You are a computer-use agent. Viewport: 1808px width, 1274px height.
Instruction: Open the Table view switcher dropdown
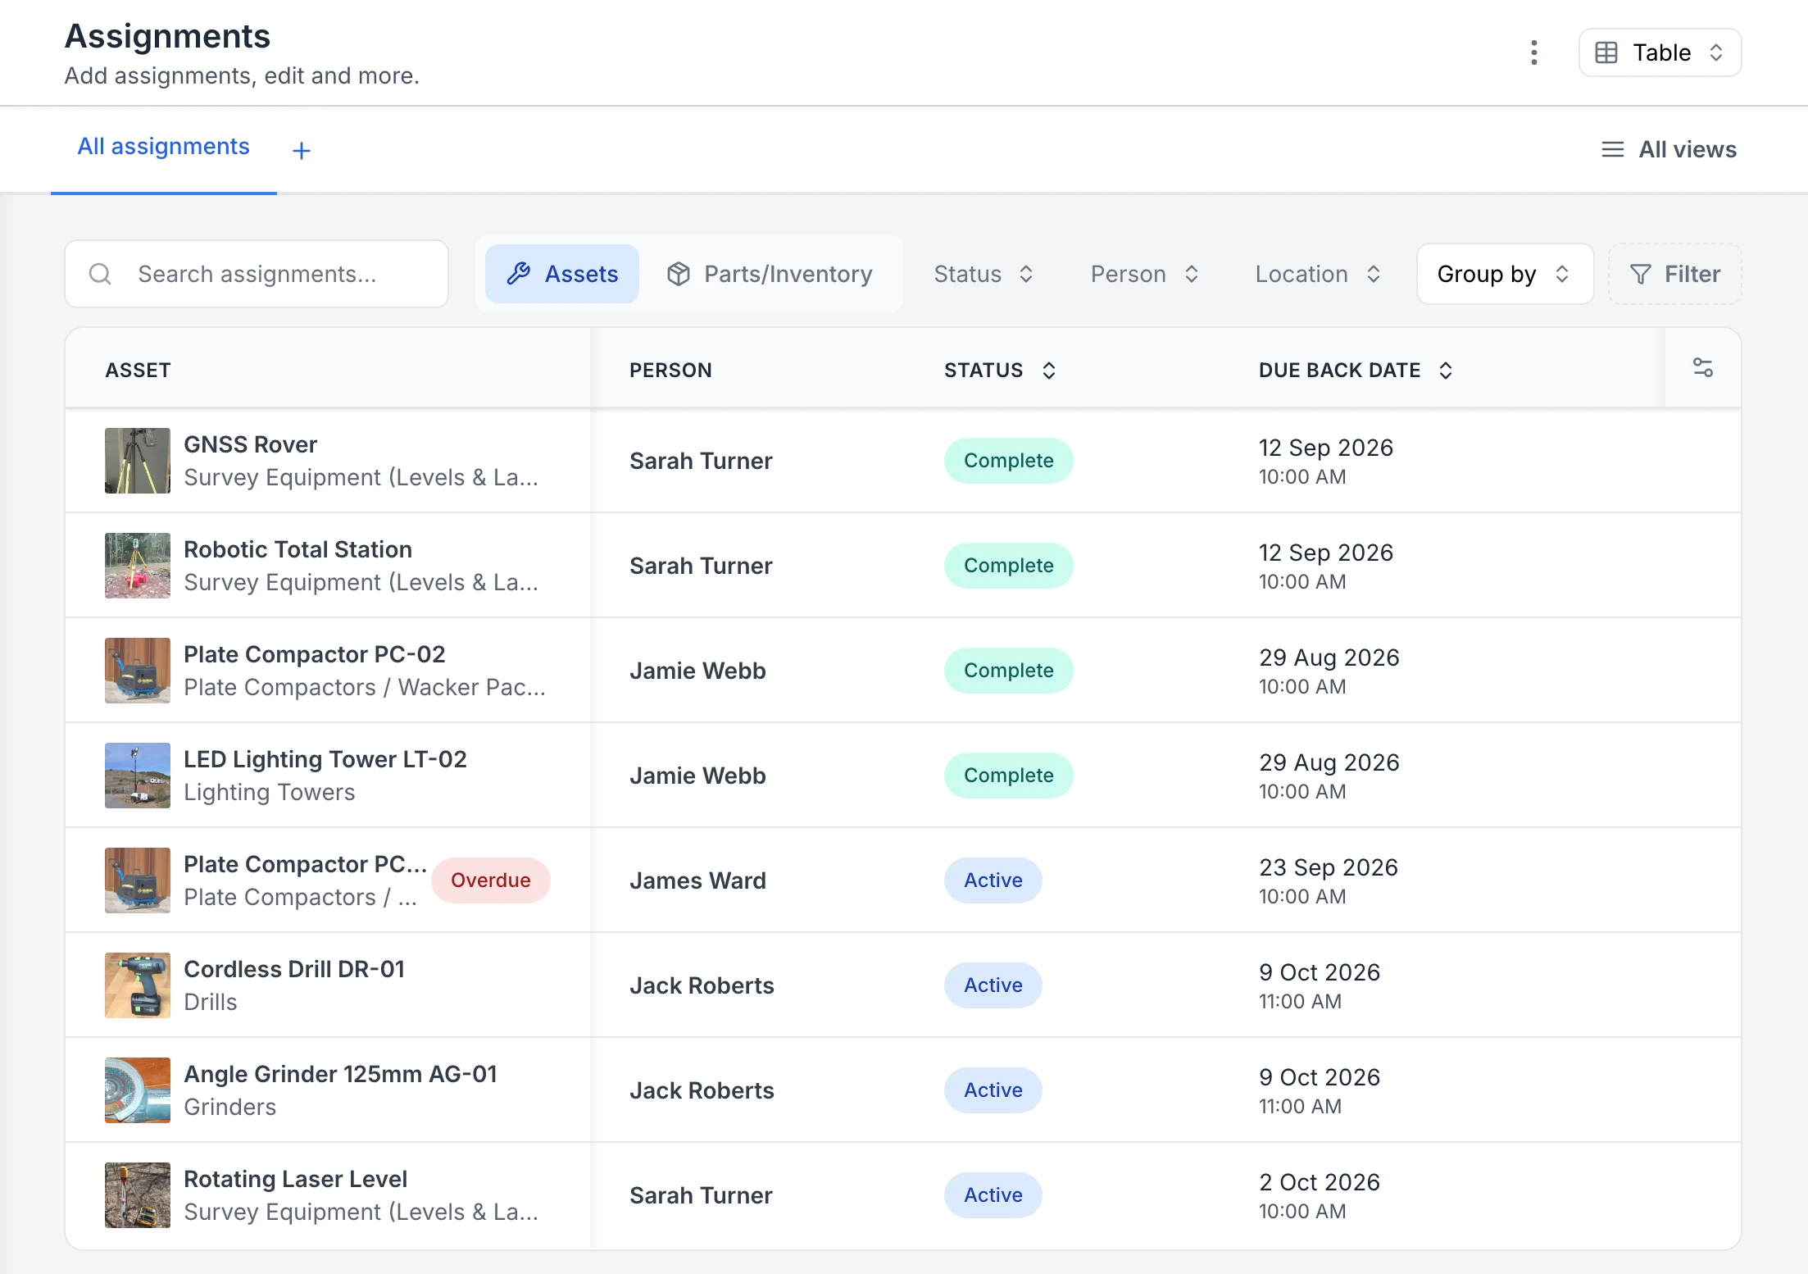click(1660, 52)
